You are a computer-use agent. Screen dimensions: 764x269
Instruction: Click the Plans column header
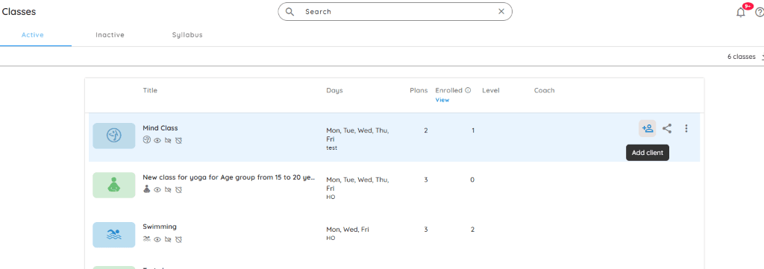click(419, 90)
